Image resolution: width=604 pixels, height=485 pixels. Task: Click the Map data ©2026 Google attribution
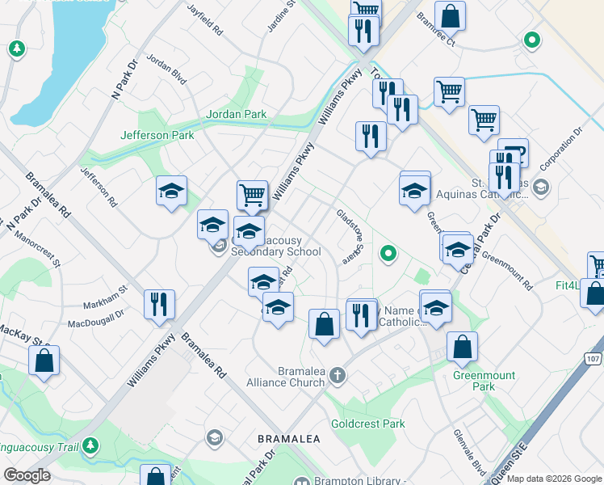554,479
